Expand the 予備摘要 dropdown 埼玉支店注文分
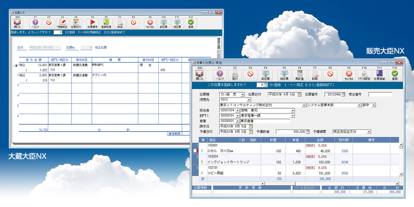This screenshot has height=207, width=414. pos(369,132)
